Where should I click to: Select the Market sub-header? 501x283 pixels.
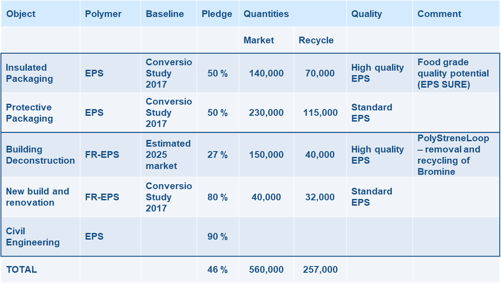[259, 40]
